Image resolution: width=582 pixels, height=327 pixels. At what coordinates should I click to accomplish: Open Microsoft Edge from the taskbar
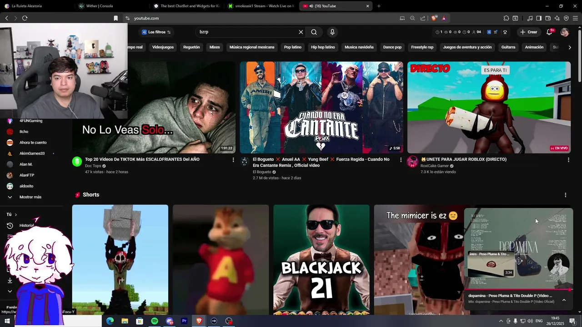click(x=110, y=321)
